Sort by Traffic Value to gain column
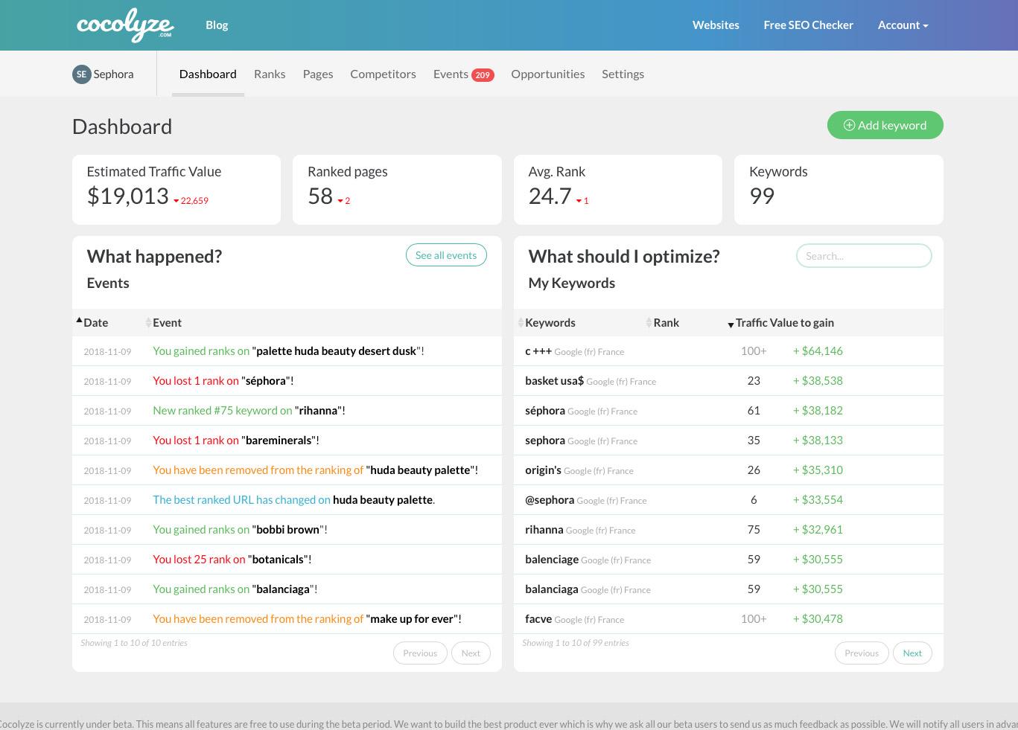Image resolution: width=1018 pixels, height=730 pixels. click(784, 323)
